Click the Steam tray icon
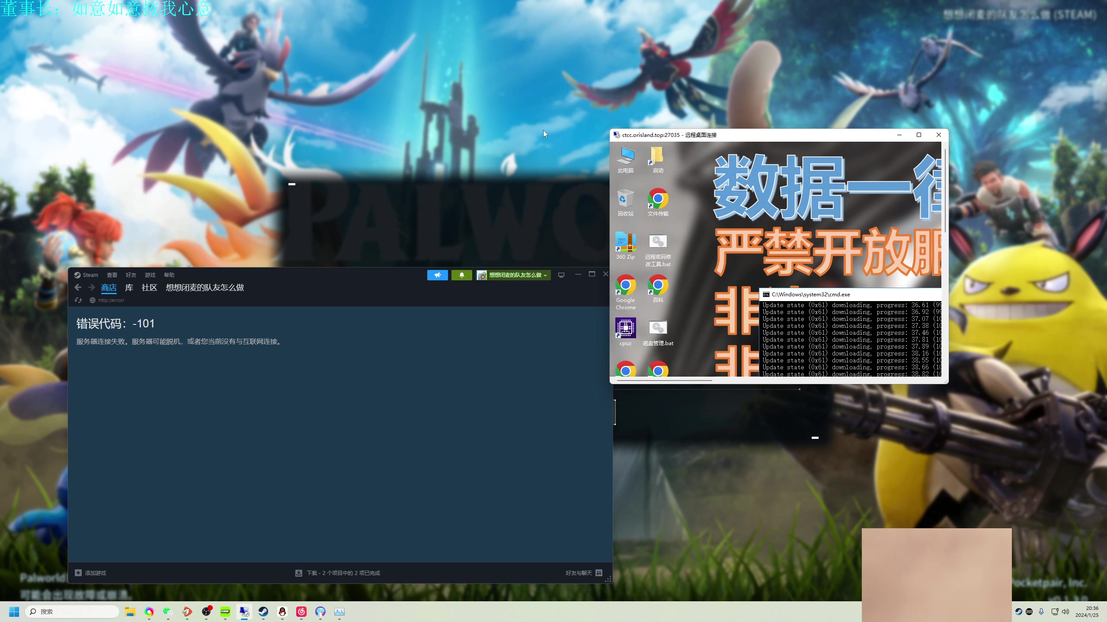 coord(1019,612)
